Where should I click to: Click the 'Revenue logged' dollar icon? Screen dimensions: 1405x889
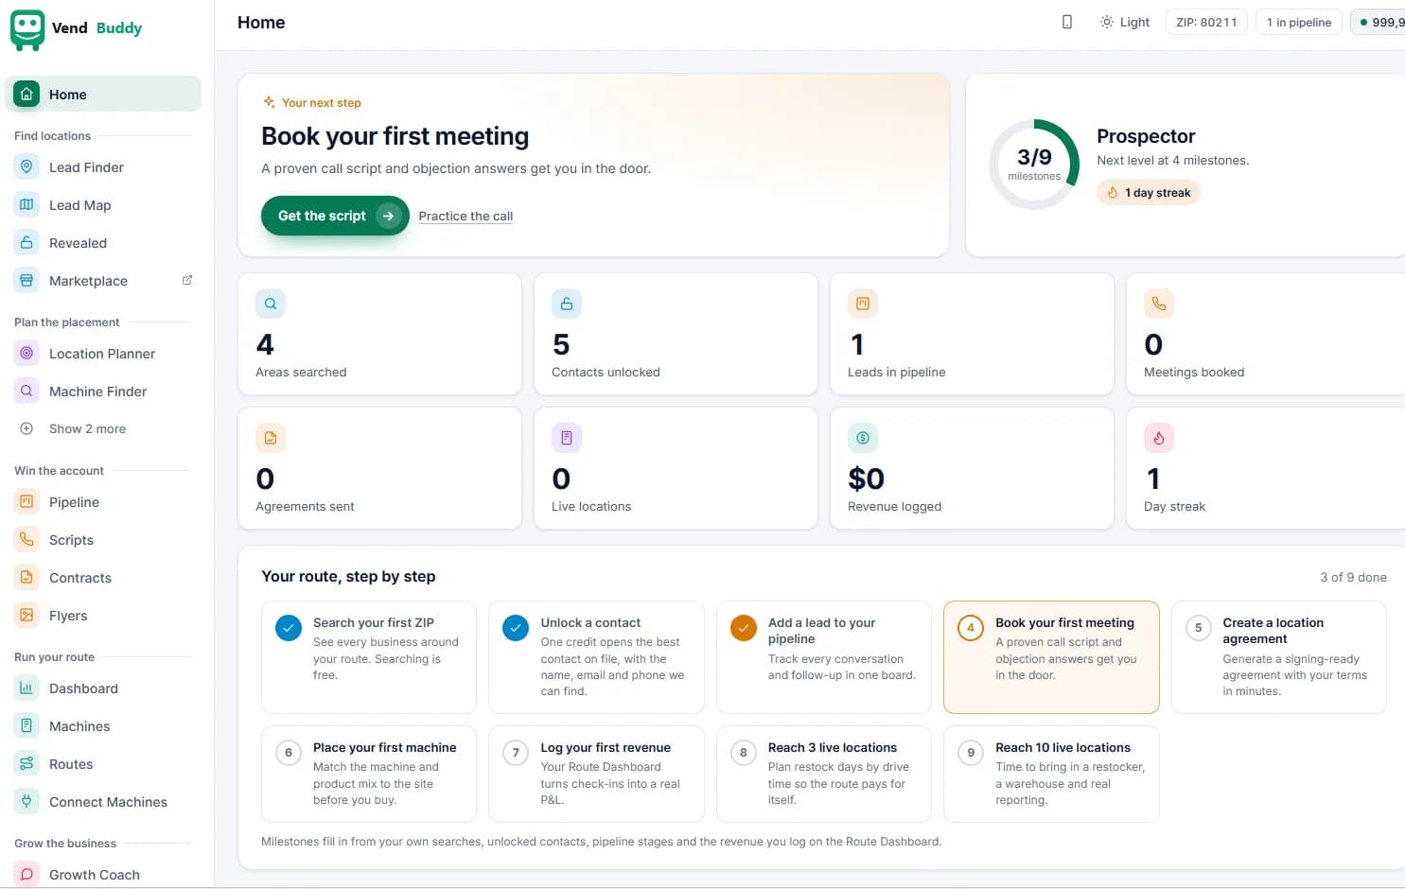click(x=863, y=438)
